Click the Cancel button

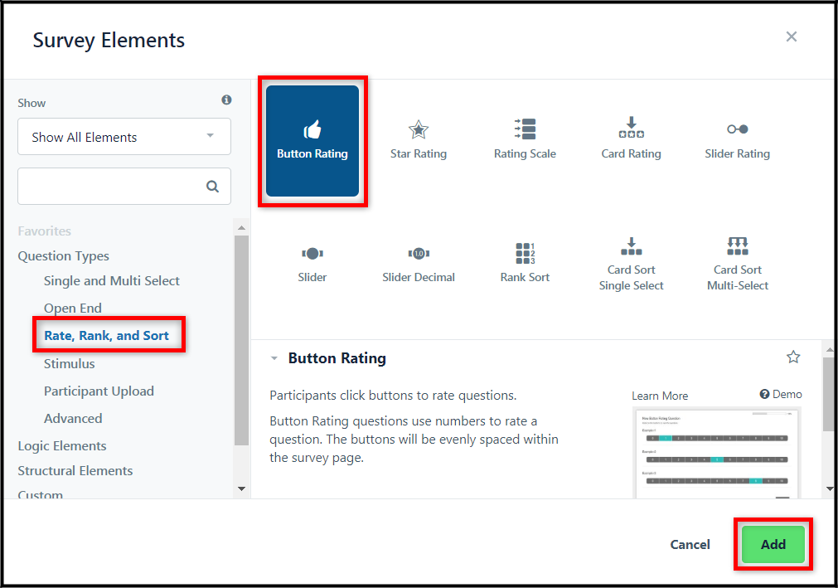coord(690,544)
